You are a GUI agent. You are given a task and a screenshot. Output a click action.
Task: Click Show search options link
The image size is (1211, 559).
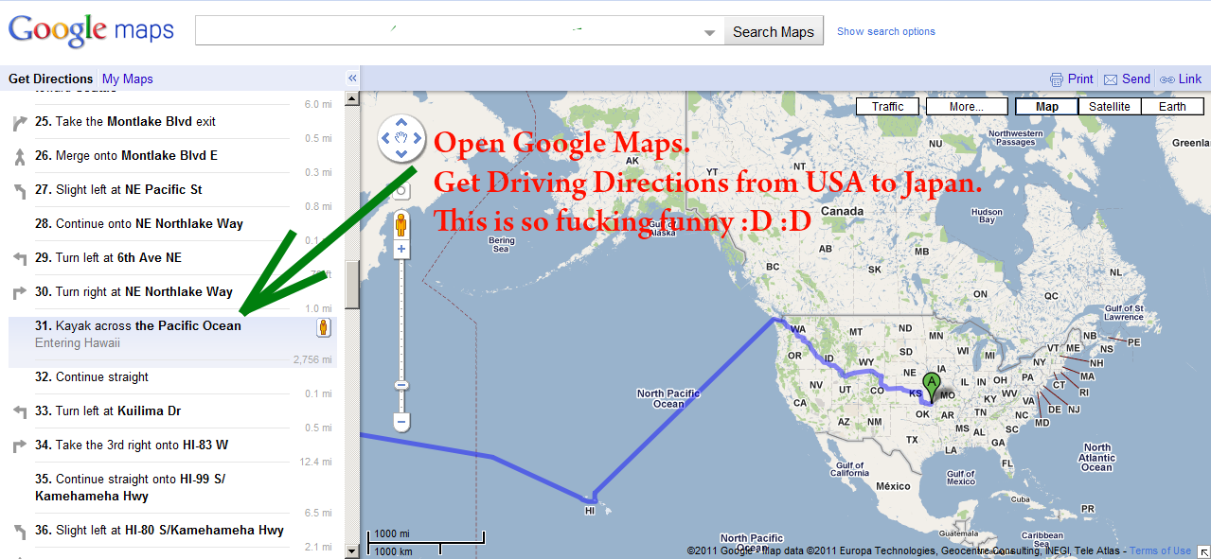click(885, 31)
